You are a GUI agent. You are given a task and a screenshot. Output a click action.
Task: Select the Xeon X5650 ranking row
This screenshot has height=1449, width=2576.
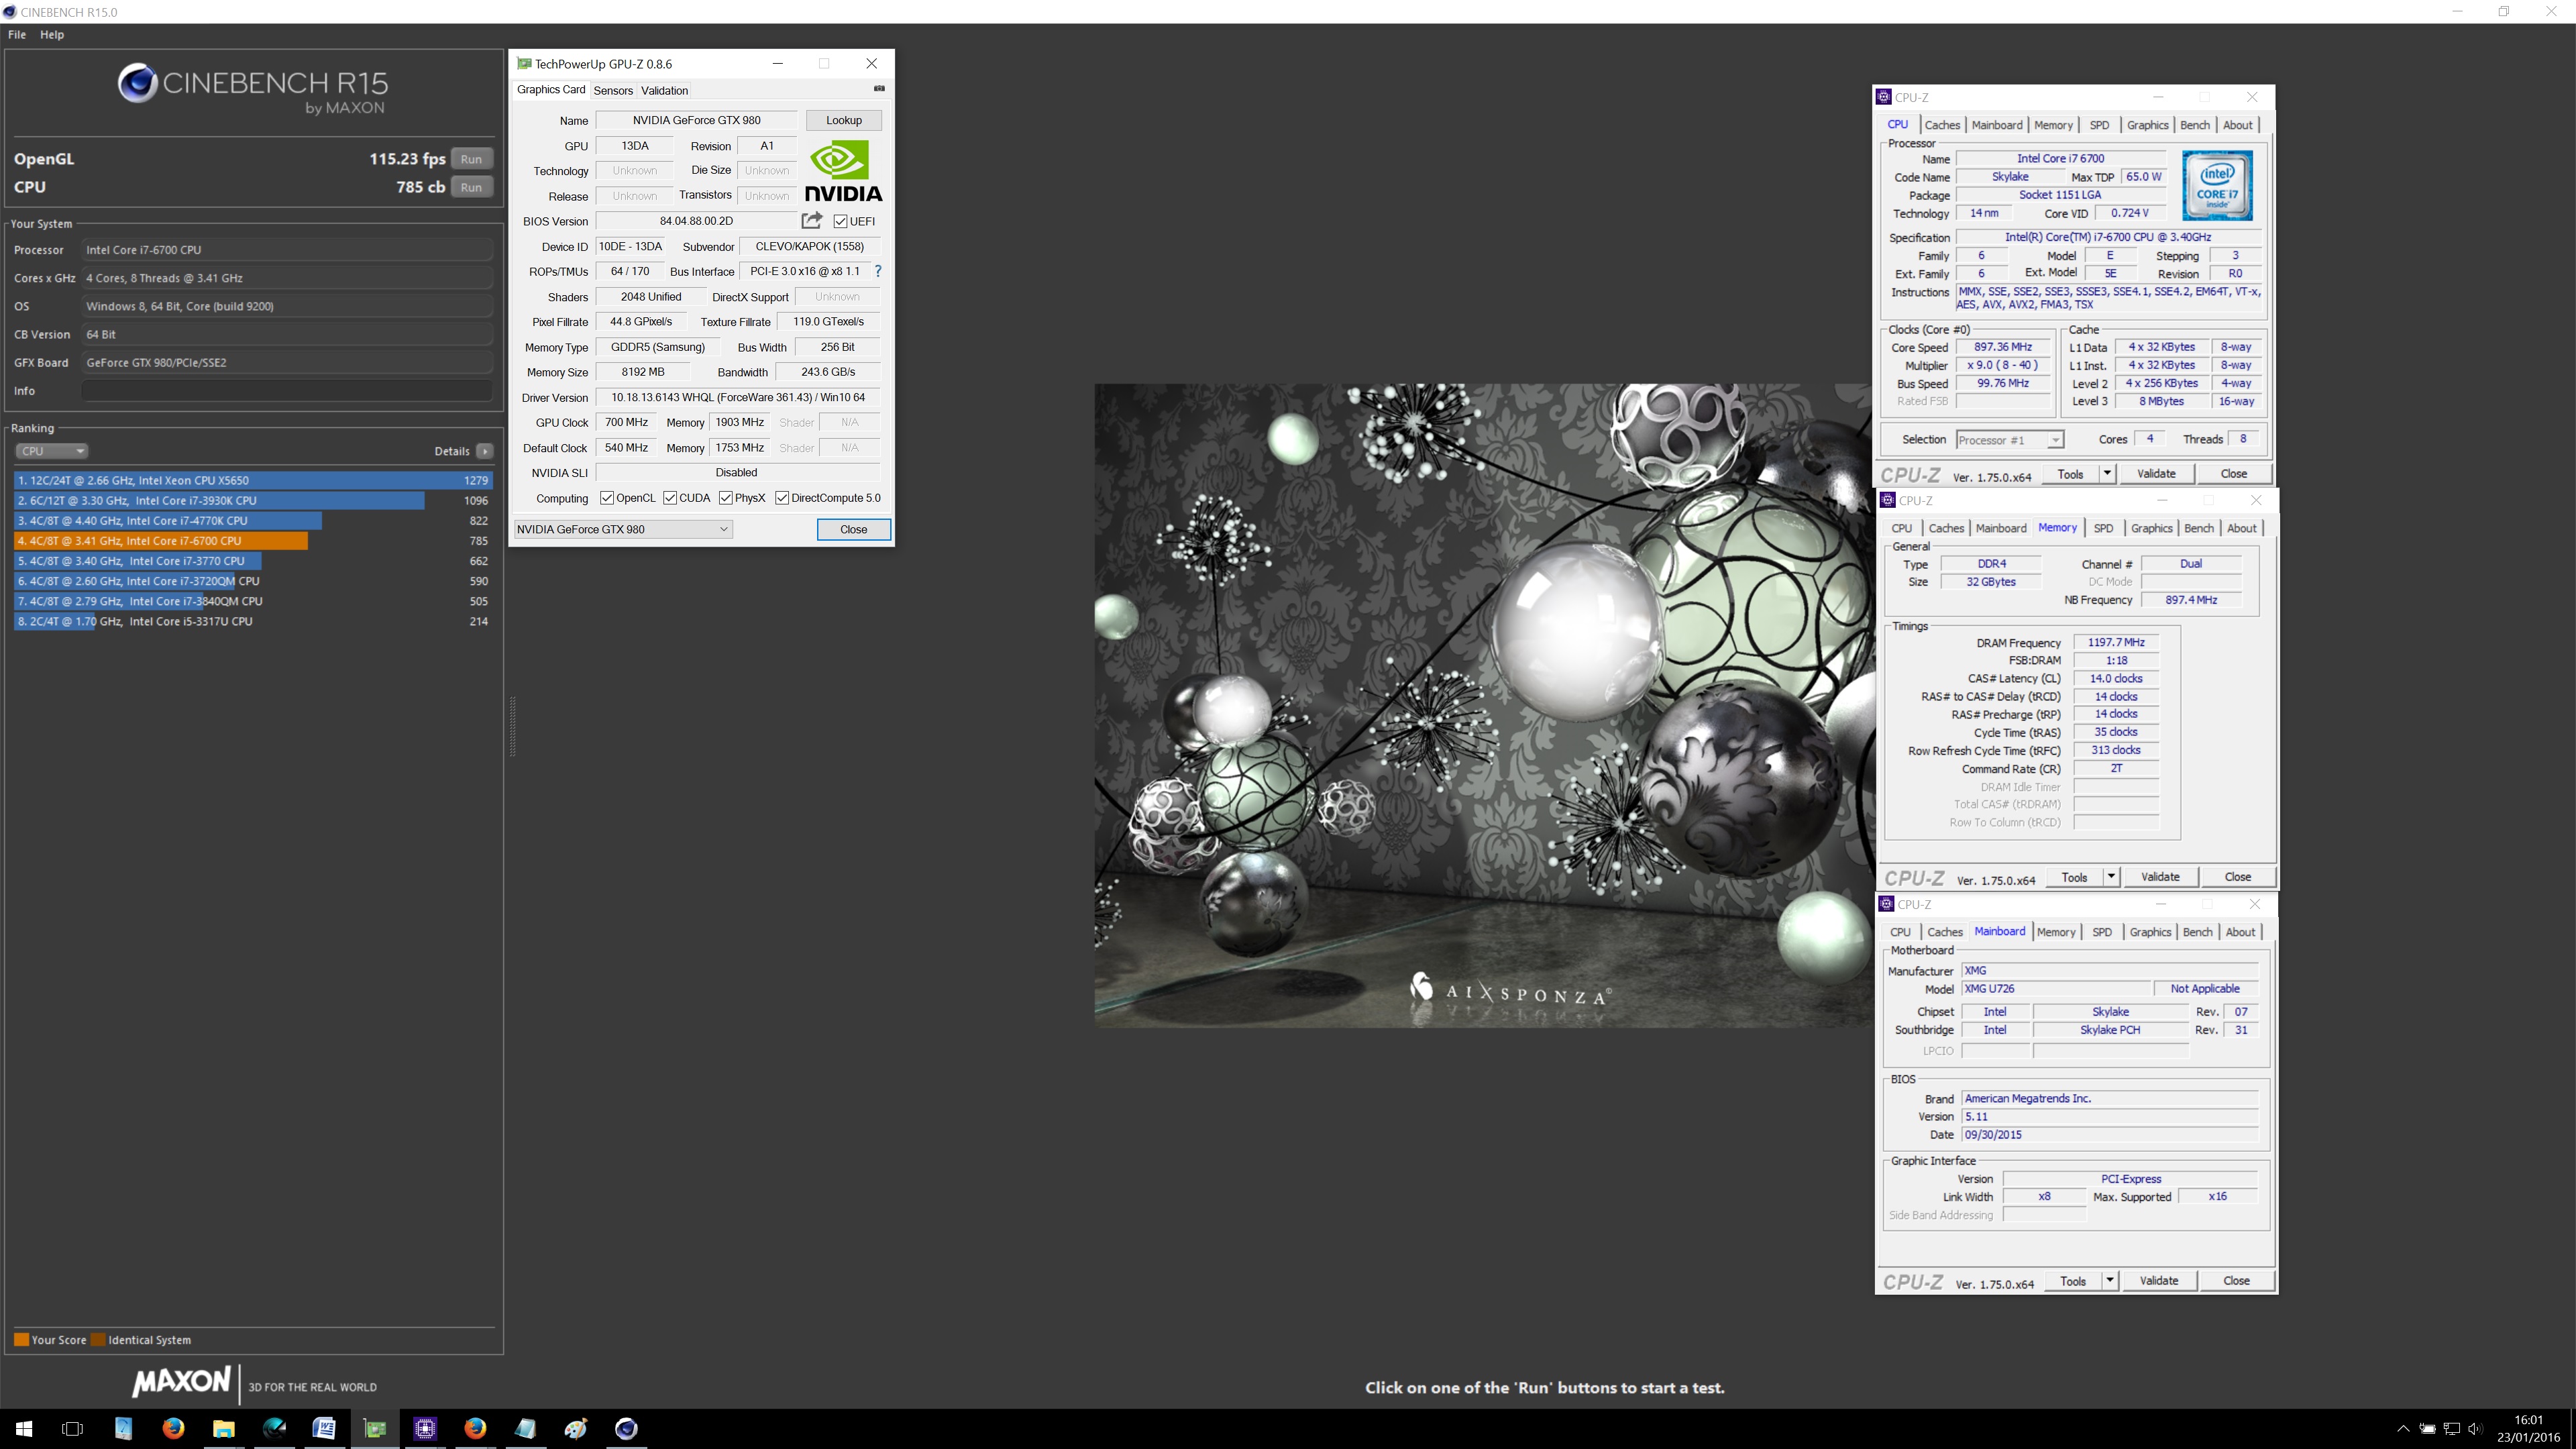tap(252, 480)
